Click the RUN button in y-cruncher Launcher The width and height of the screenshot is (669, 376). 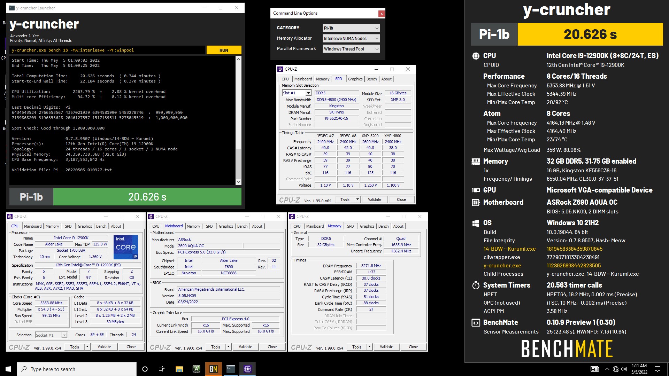(x=224, y=50)
